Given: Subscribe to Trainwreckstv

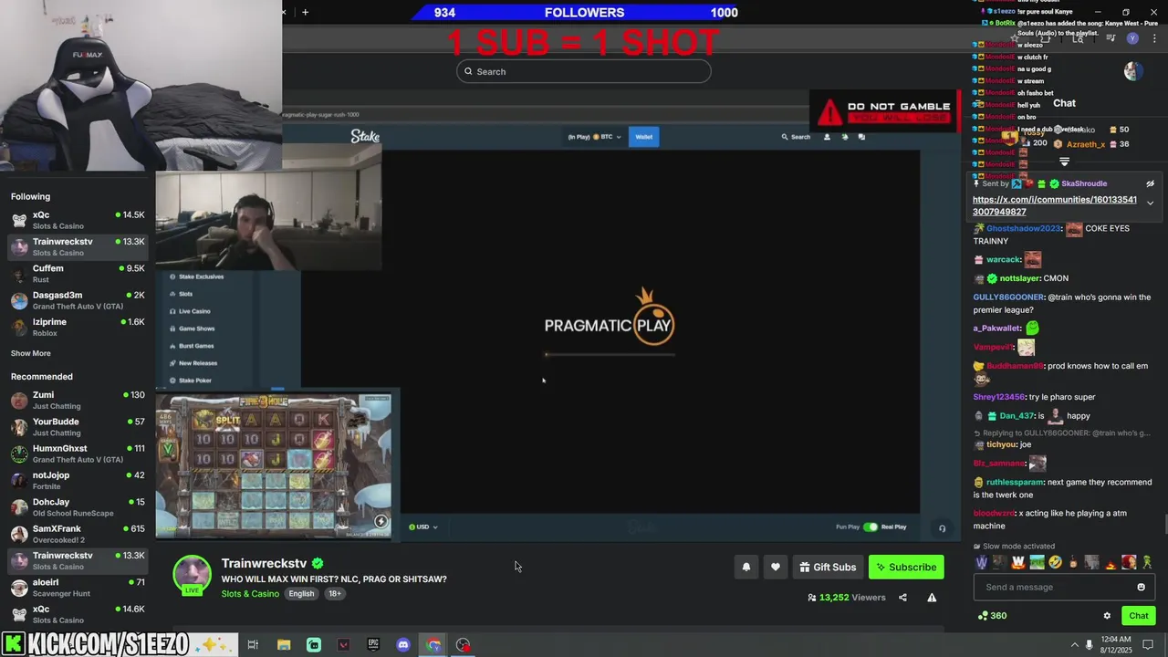Looking at the screenshot, I should click(x=906, y=567).
